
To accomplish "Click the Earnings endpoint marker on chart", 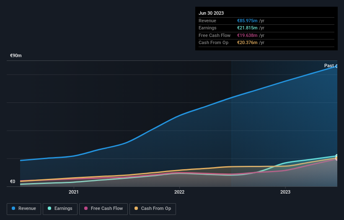I will coord(337,156).
